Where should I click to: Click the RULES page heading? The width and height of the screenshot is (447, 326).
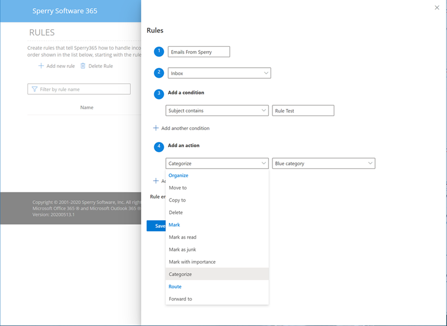click(42, 33)
